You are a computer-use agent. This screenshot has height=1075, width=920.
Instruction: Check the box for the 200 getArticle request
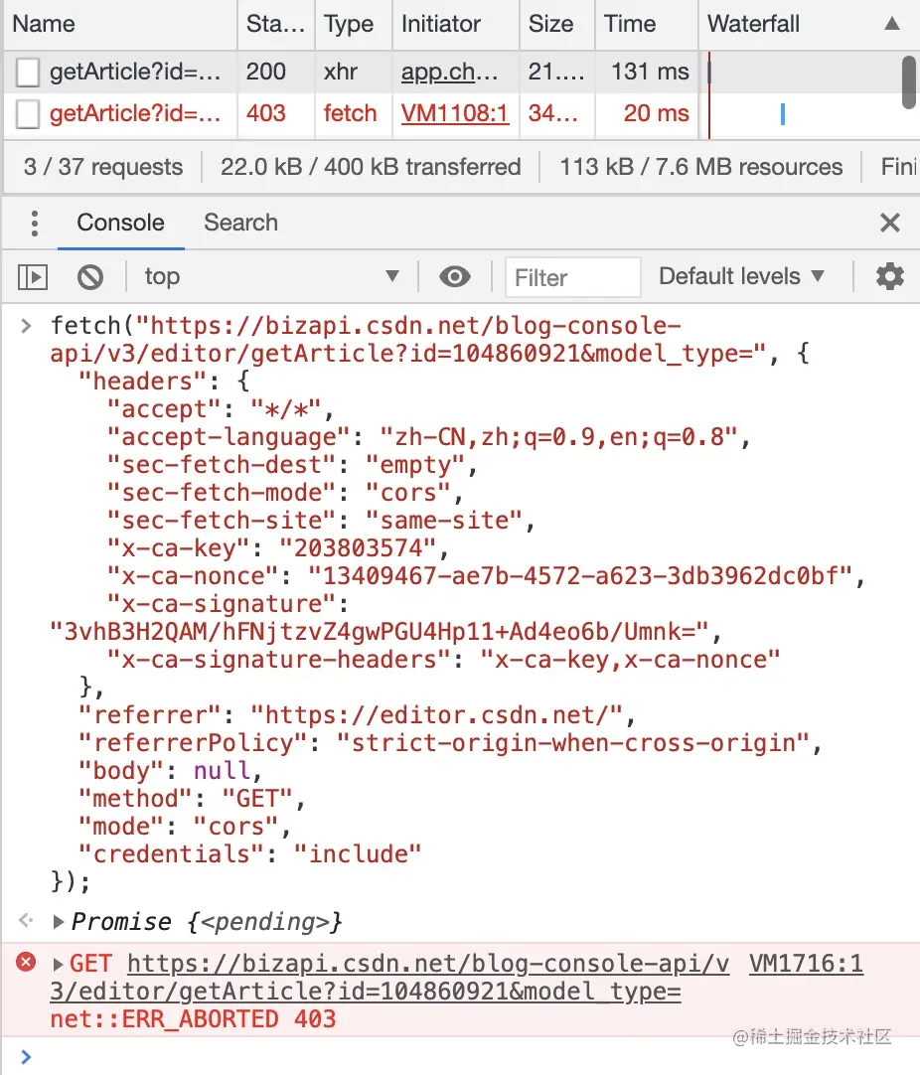[28, 72]
